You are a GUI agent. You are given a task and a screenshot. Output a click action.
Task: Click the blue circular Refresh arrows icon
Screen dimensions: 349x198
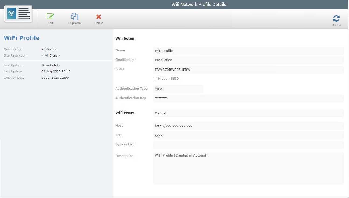tap(336, 18)
